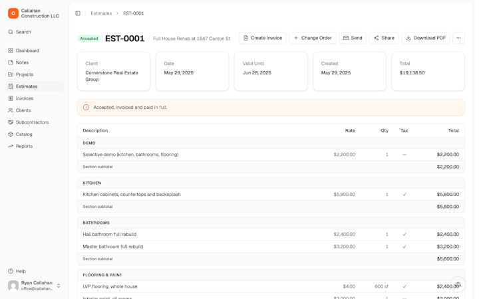This screenshot has height=299, width=479.
Task: Send the estimate by email
Action: coord(353,38)
